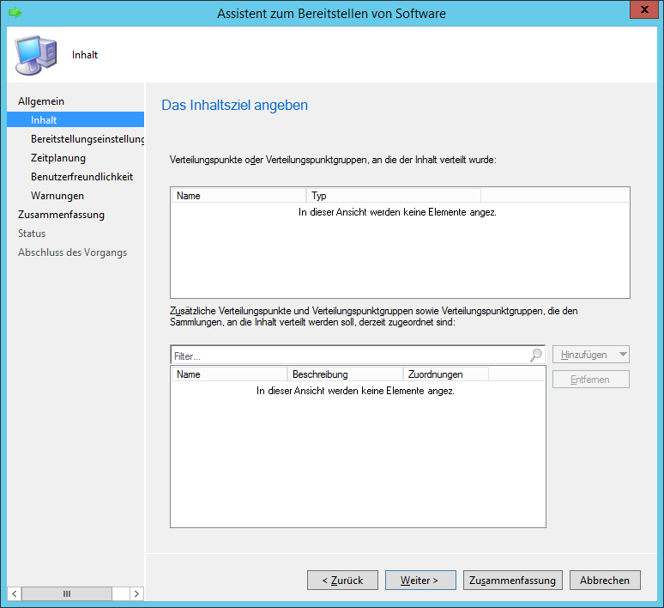Open the Hinzufügen dropdown button
Screen dimensions: 664x608
point(591,355)
